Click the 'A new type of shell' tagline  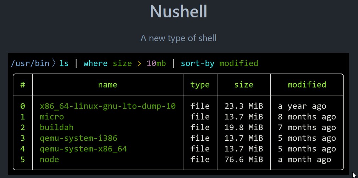[x=178, y=38]
